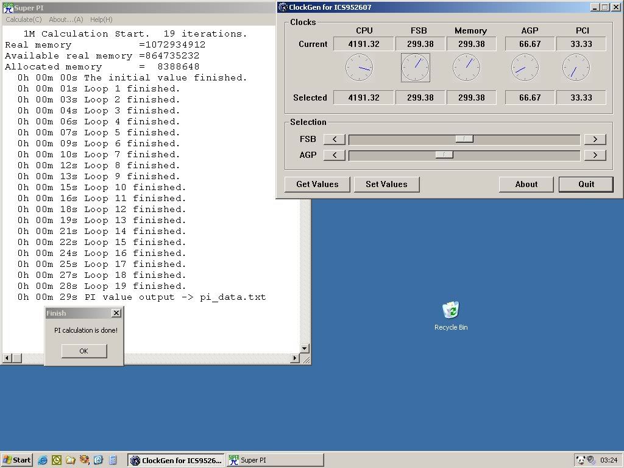The height and width of the screenshot is (468, 624).
Task: Click the panda icon in the system tray
Action: pyautogui.click(x=581, y=460)
